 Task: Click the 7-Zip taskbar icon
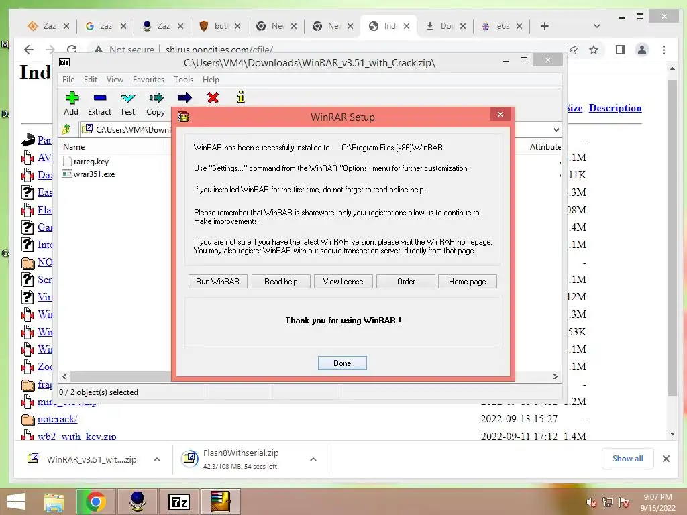coord(179,502)
